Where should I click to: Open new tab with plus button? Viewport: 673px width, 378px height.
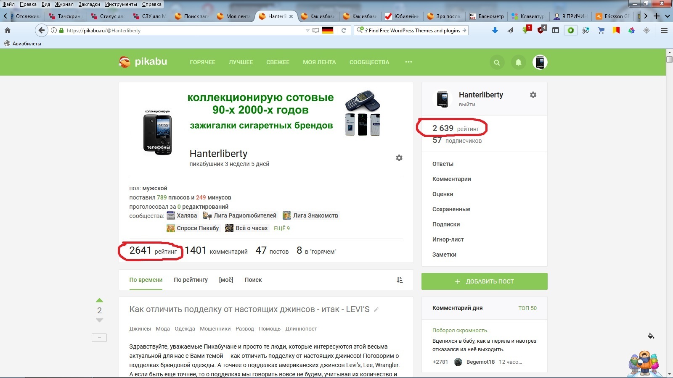[657, 16]
